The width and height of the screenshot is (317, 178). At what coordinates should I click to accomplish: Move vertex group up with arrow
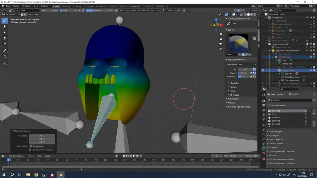[x=314, y=122]
